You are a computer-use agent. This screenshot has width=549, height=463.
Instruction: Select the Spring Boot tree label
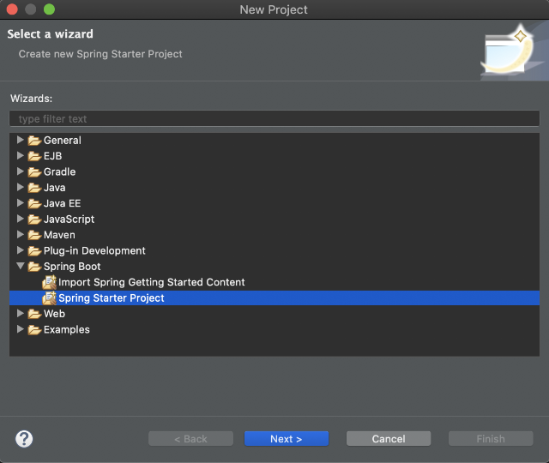tap(72, 267)
